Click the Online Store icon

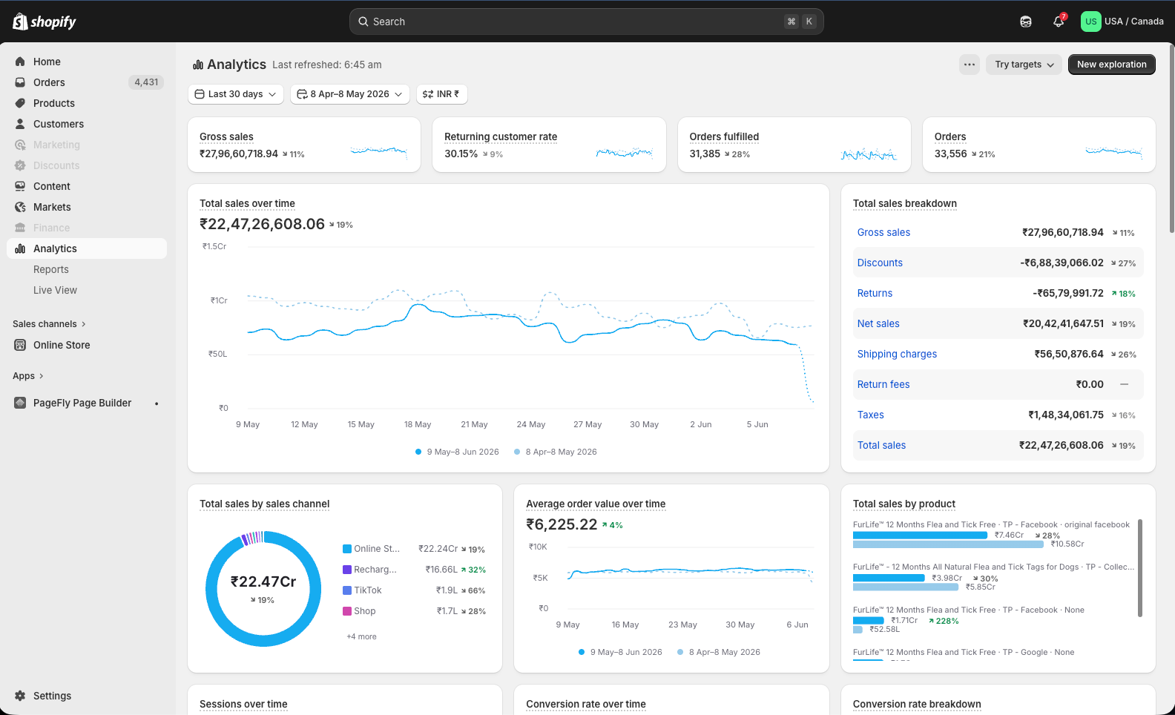[20, 345]
